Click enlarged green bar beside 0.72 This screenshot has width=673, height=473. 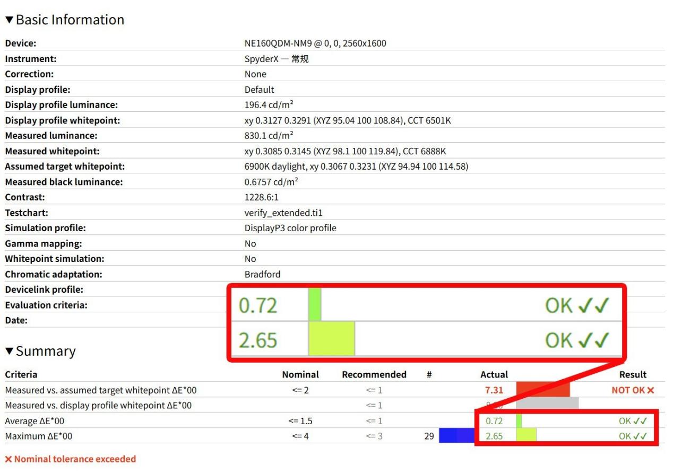click(315, 305)
